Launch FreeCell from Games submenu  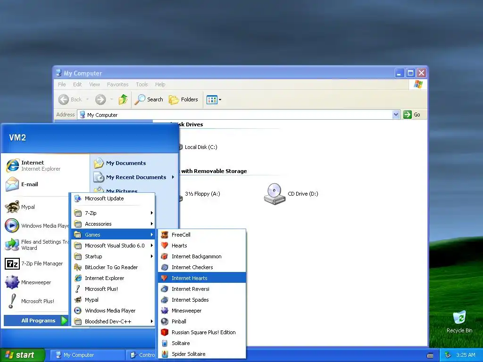(x=202, y=235)
